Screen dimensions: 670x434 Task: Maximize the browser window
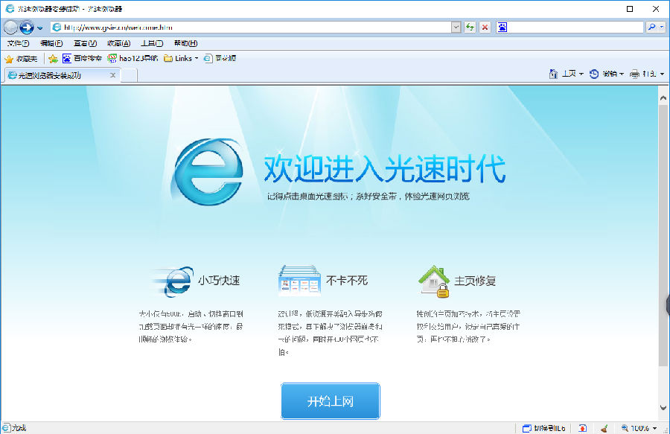click(x=629, y=9)
